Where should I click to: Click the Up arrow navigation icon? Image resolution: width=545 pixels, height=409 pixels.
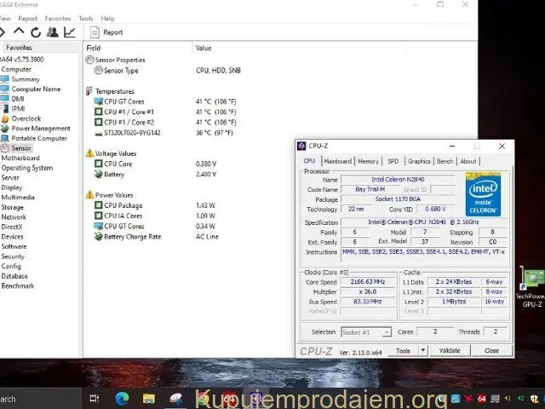(19, 32)
